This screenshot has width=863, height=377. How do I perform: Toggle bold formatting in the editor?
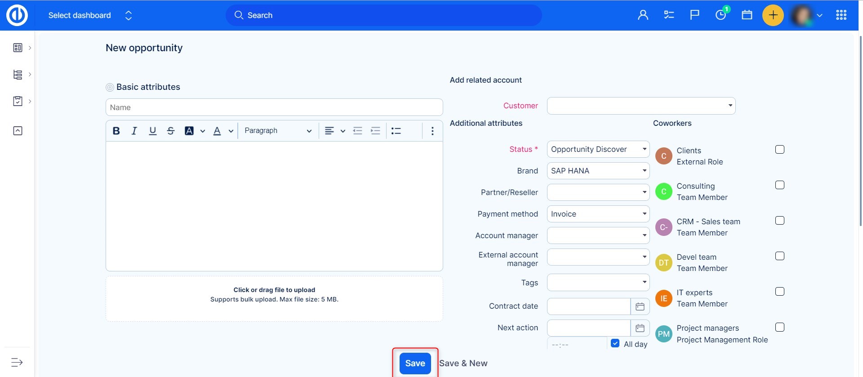pos(116,131)
